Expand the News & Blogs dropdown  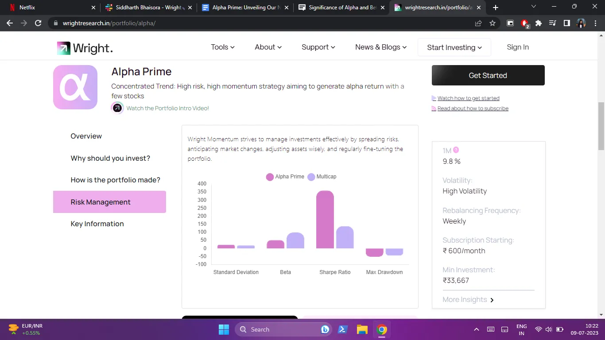pos(380,47)
